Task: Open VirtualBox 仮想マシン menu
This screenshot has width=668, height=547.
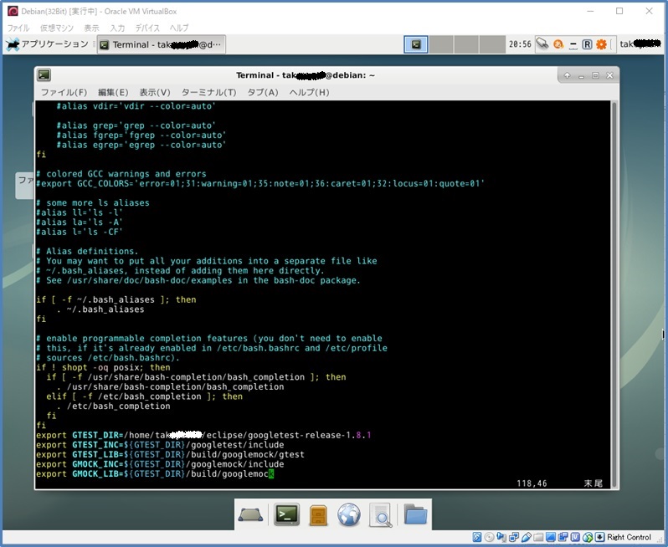Action: [x=57, y=28]
